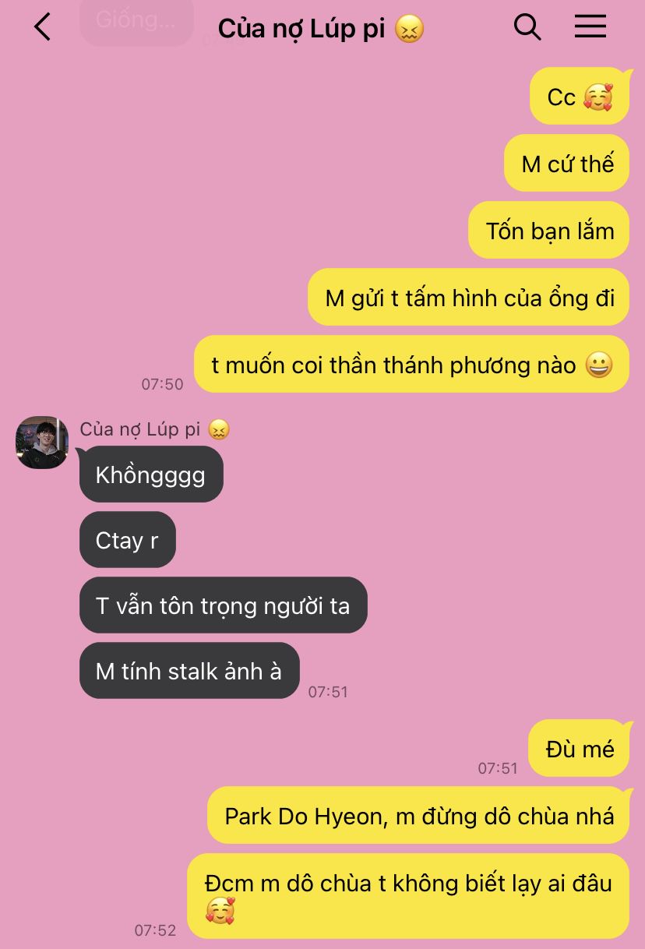The width and height of the screenshot is (645, 949).
Task: Tap the contact's profile avatar
Action: pos(42,443)
